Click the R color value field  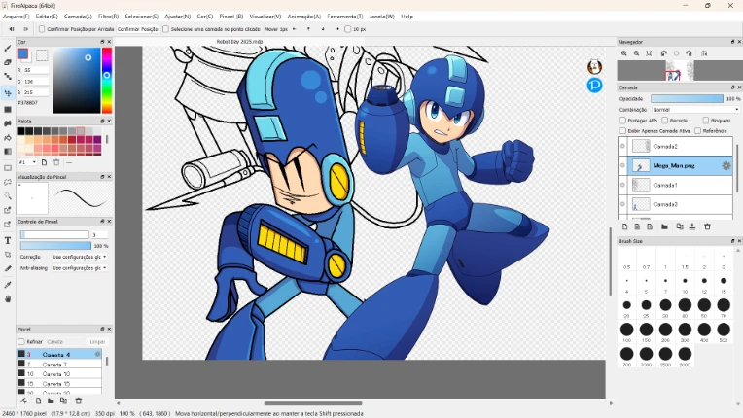(x=36, y=70)
